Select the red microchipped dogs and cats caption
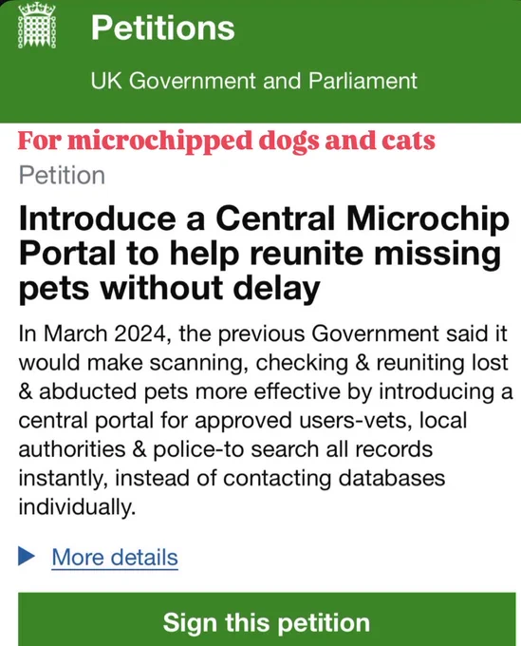 (227, 142)
